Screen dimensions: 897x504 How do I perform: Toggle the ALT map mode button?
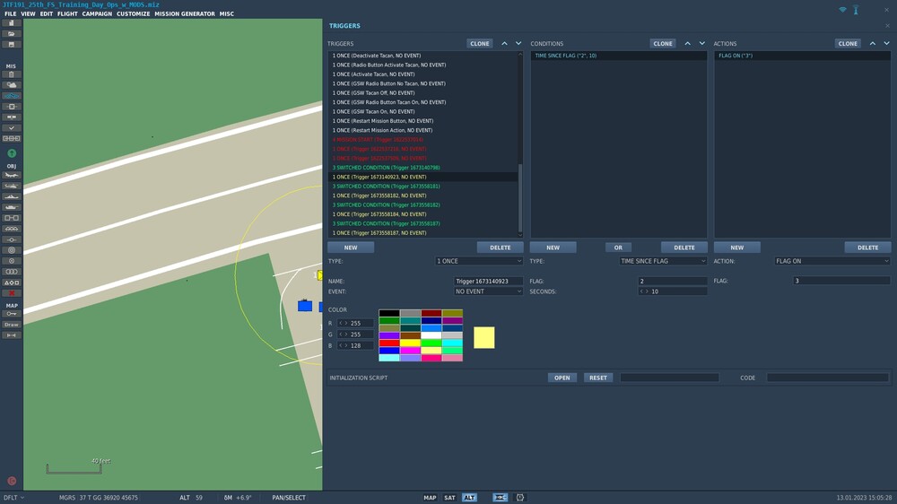(x=469, y=498)
